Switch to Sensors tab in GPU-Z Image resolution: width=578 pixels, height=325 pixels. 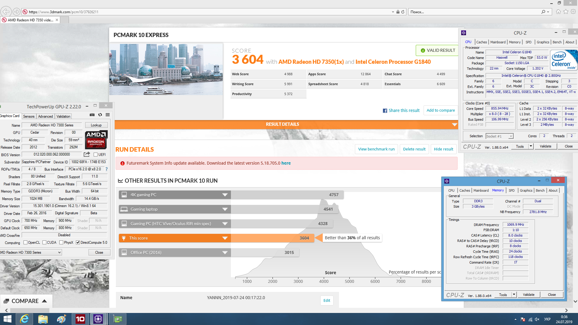(x=29, y=116)
